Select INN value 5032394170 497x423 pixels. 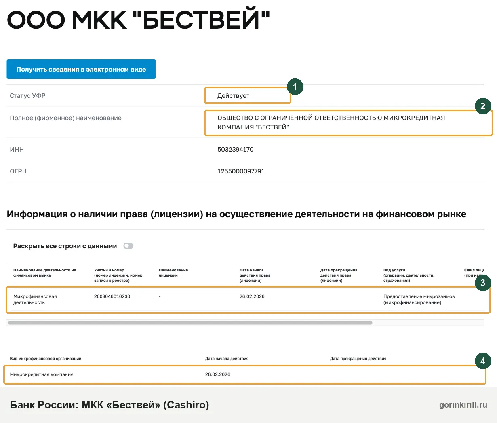click(x=236, y=149)
